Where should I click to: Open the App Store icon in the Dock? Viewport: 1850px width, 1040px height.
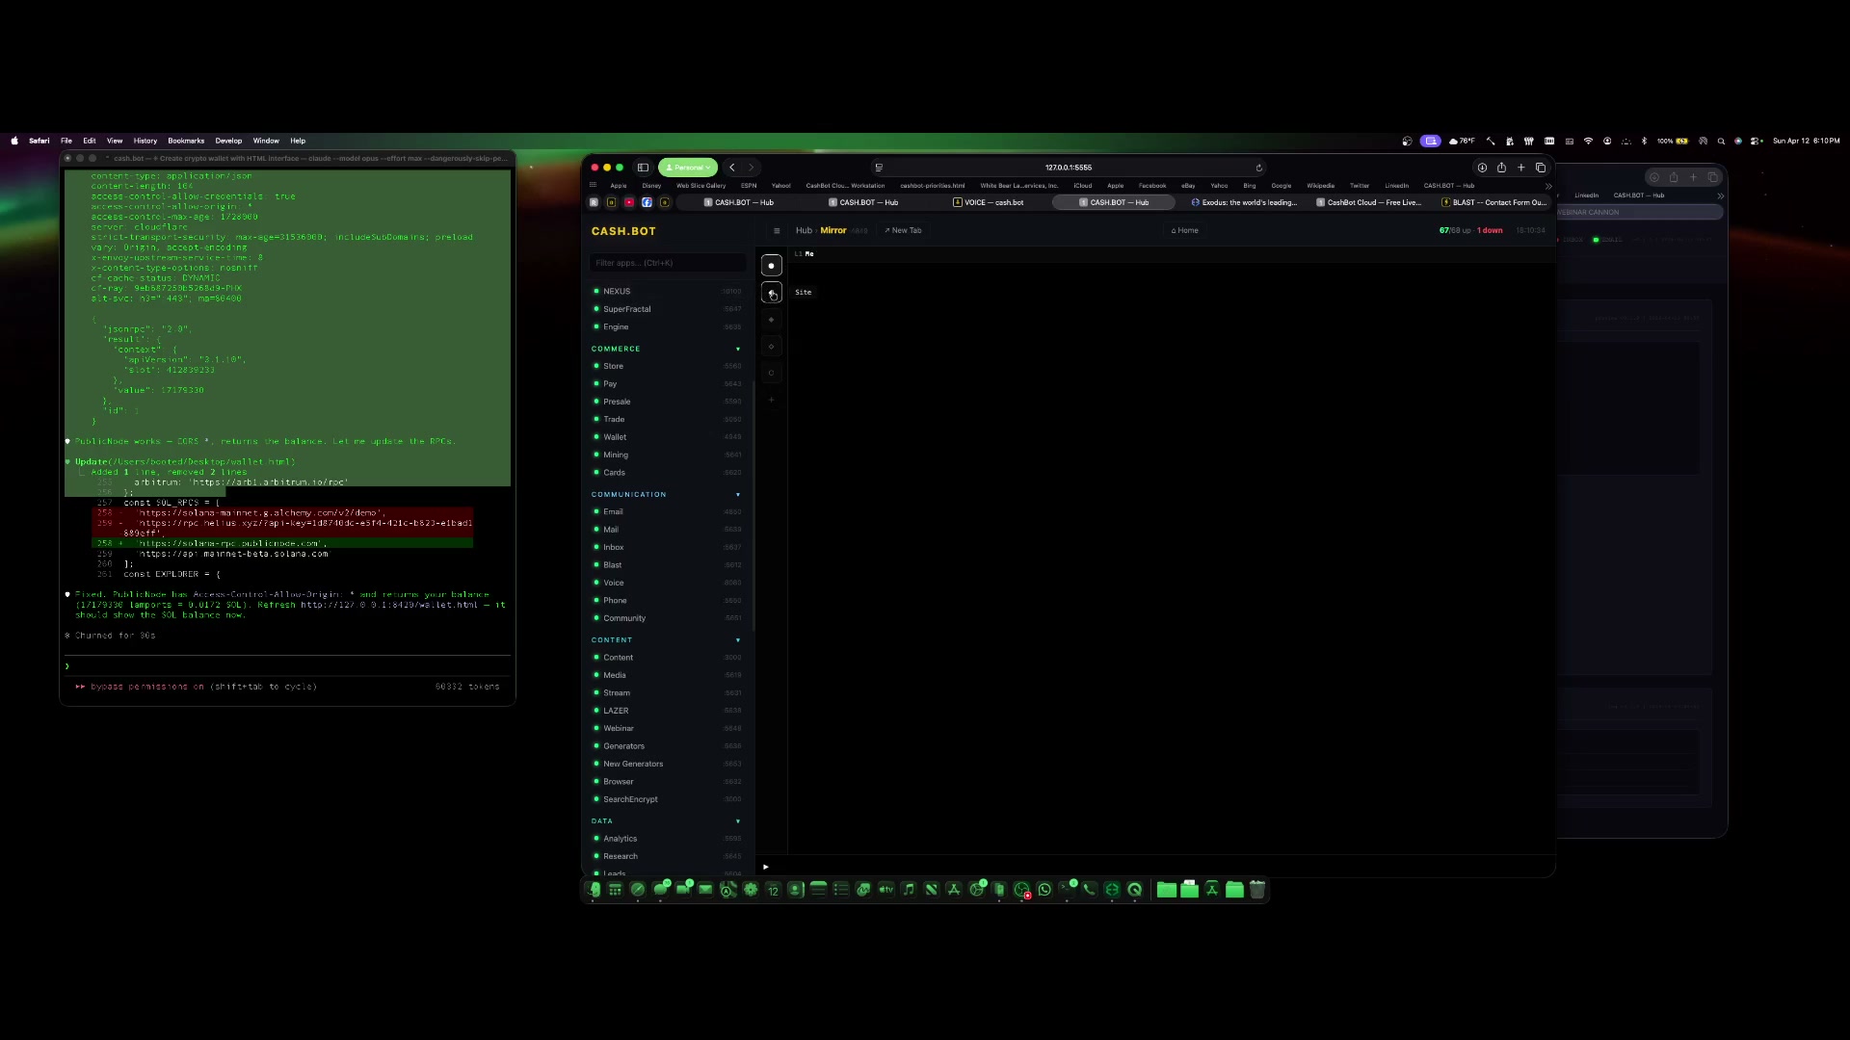[954, 890]
